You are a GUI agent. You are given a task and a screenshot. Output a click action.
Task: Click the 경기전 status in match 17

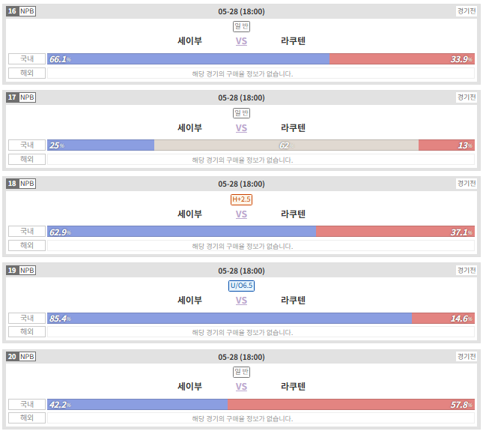pyautogui.click(x=467, y=97)
